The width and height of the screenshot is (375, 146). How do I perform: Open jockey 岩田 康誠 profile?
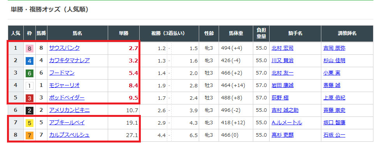282,85
